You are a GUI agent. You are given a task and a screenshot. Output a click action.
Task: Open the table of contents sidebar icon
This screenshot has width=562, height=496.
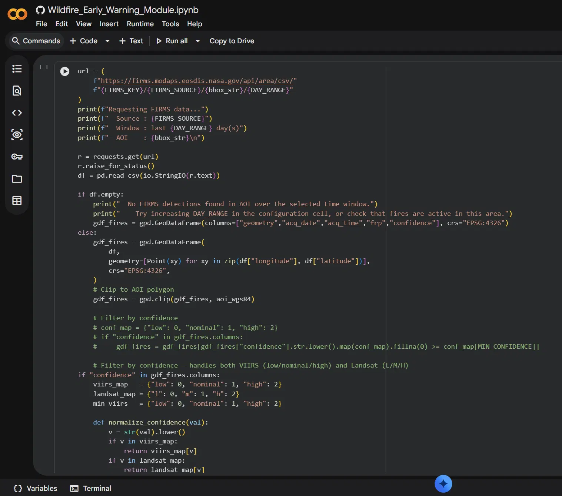17,69
